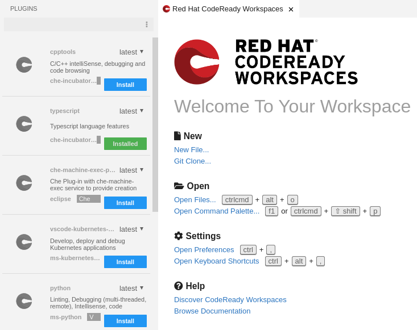Click the f1 key badge

[x=271, y=211]
